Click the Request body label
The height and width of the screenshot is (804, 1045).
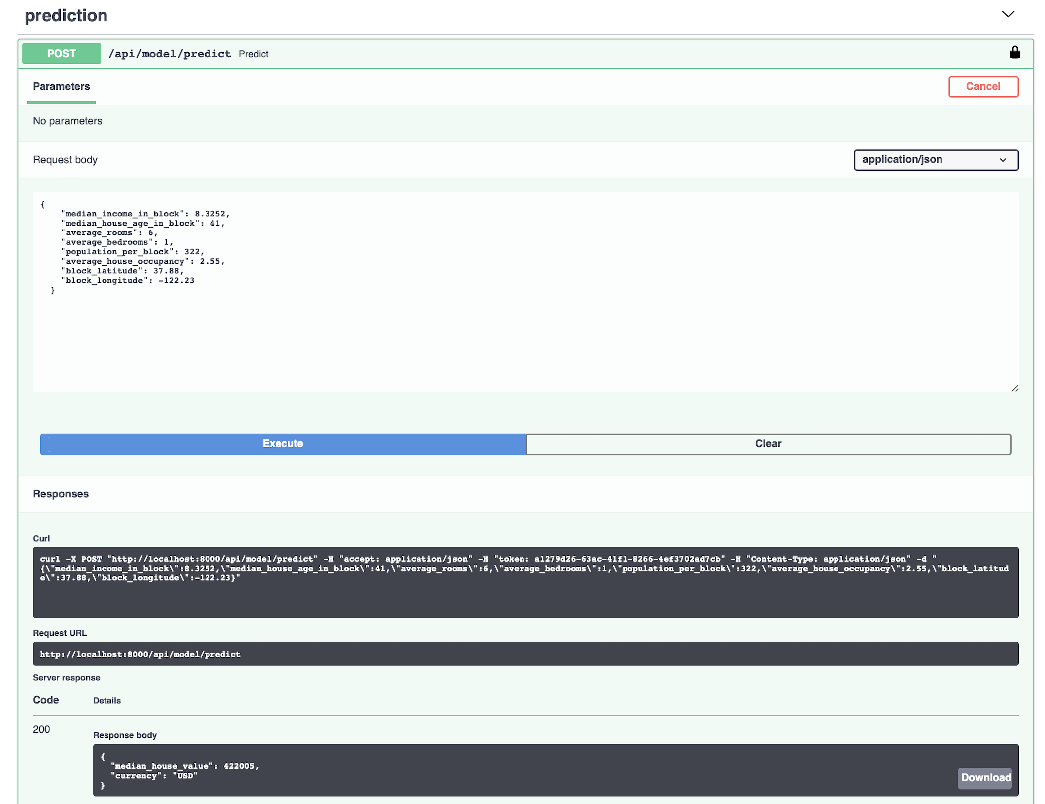[65, 160]
